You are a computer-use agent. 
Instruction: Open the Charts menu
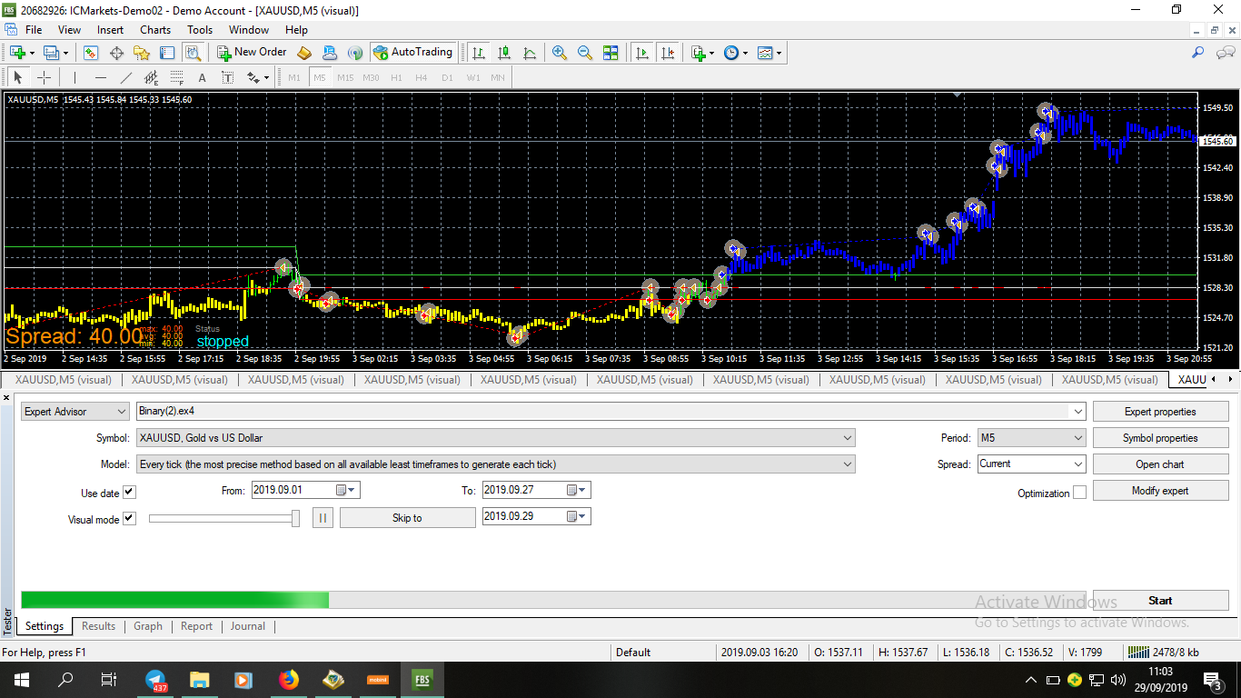click(155, 30)
